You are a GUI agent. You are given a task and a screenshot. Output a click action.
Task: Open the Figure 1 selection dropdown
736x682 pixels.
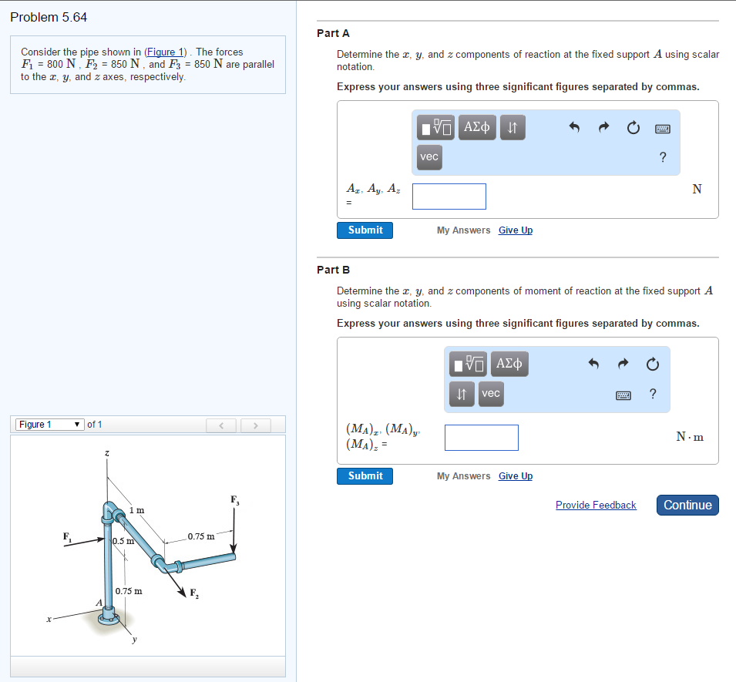click(49, 424)
